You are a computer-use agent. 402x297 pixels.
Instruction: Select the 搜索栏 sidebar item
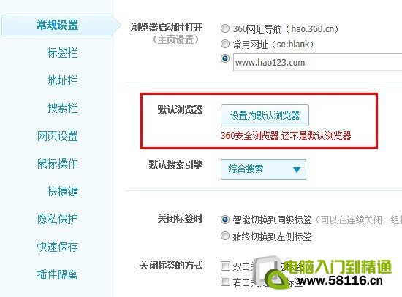tap(62, 108)
